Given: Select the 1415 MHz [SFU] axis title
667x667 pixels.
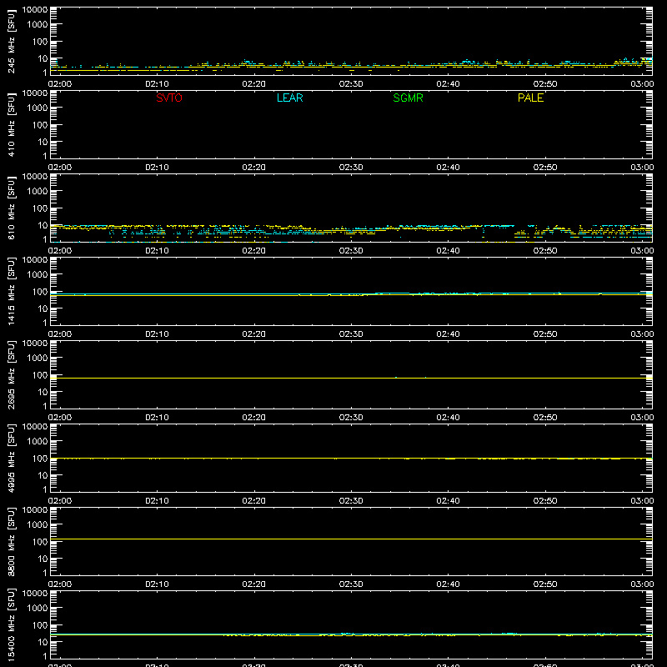Looking at the screenshot, I should (11, 291).
